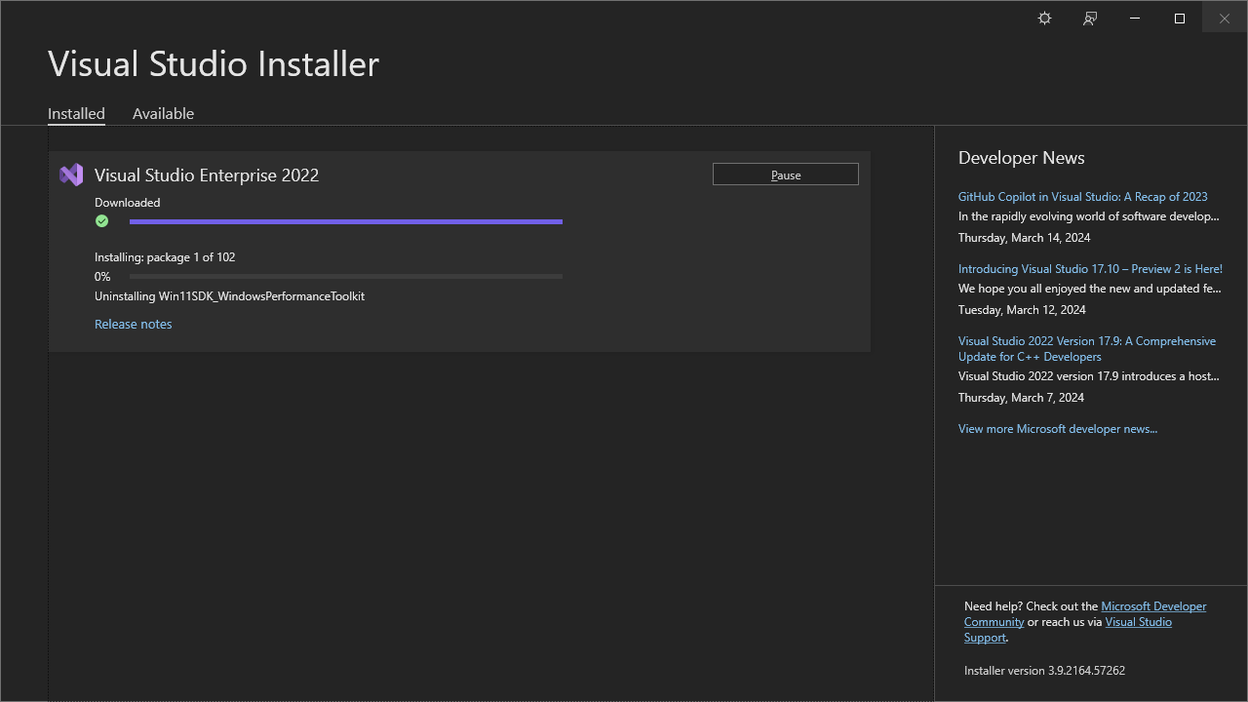
Task: Click the Uninstalling Win11SDK status text
Action: [x=229, y=295]
